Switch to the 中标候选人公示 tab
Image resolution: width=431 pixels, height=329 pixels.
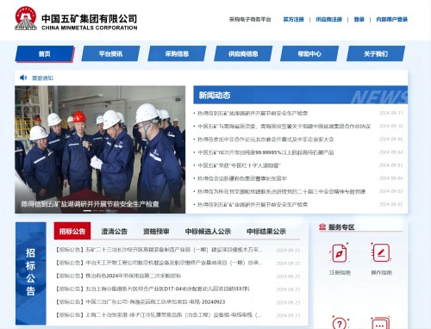208,232
